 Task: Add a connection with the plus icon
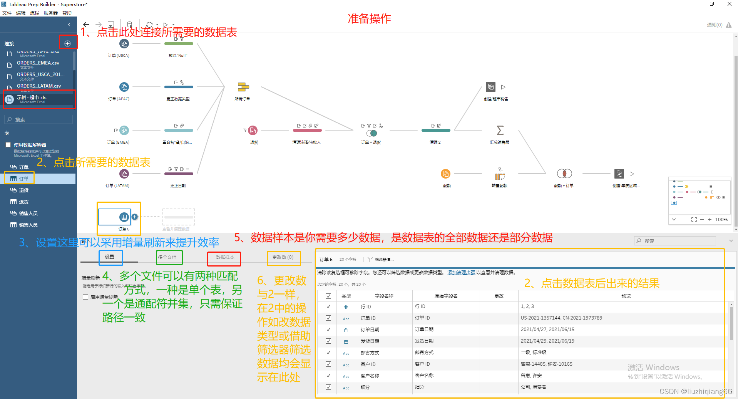68,43
